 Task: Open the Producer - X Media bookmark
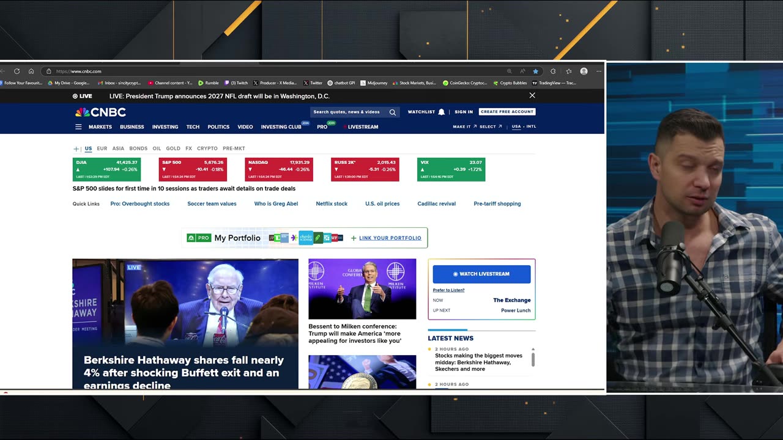point(275,83)
